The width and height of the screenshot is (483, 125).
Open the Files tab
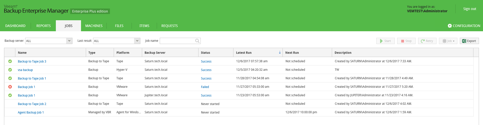119,26
